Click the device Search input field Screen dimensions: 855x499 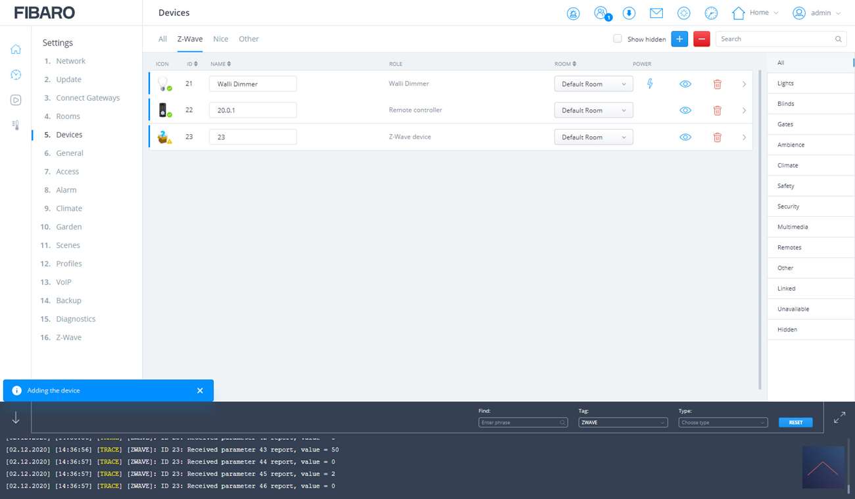[776, 39]
